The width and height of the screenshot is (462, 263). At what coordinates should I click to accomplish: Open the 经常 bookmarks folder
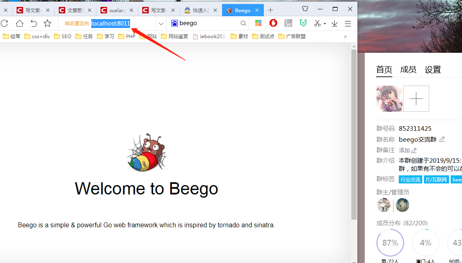(12, 36)
